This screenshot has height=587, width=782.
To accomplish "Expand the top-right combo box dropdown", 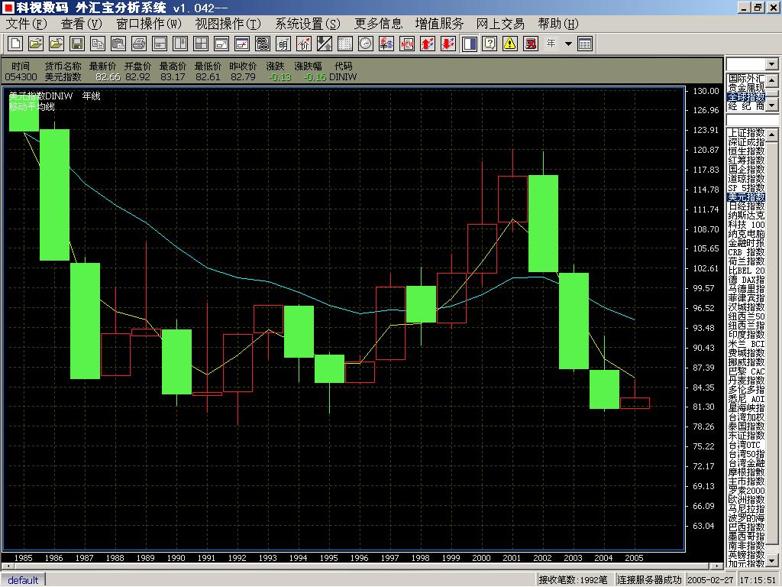I will pos(771,64).
